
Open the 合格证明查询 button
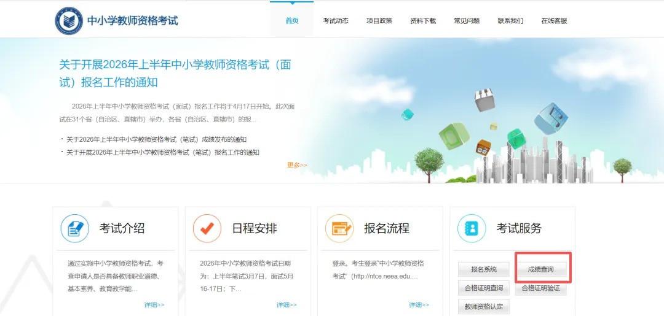(484, 288)
